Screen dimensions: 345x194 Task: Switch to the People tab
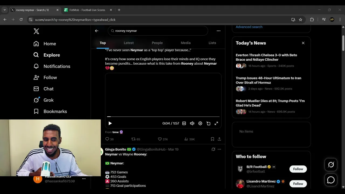click(157, 43)
